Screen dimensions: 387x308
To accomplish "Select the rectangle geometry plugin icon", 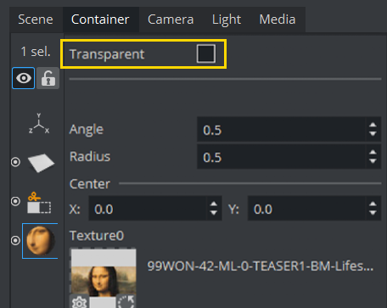I will coord(41,163).
